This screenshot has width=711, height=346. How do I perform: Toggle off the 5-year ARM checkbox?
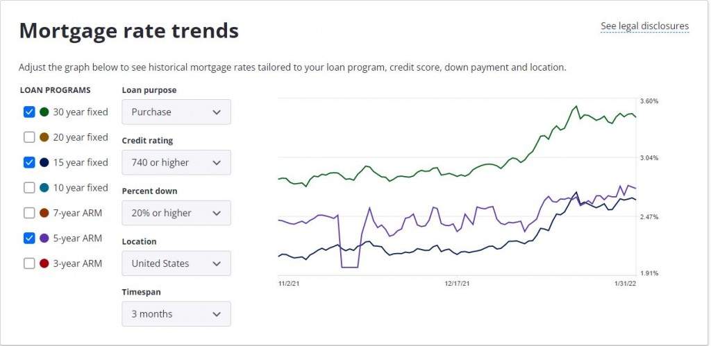[29, 238]
